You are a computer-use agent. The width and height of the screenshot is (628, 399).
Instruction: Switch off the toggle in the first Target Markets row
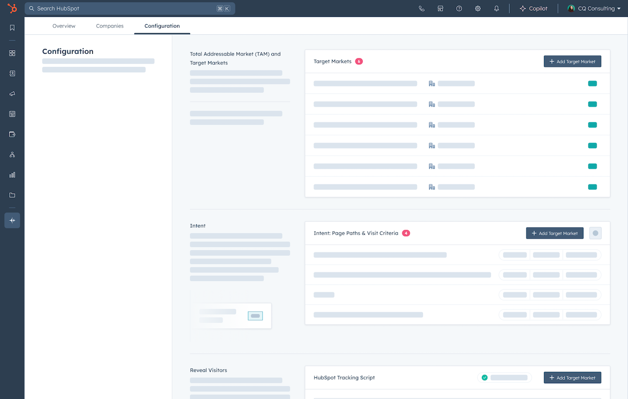pos(592,83)
